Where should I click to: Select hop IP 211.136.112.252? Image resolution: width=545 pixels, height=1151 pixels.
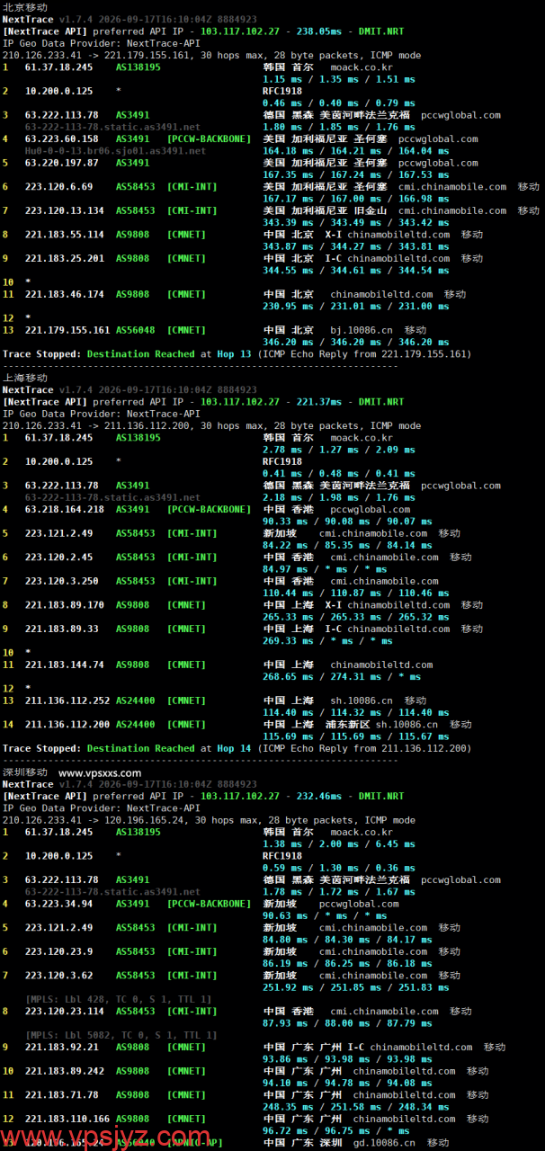[x=67, y=700]
